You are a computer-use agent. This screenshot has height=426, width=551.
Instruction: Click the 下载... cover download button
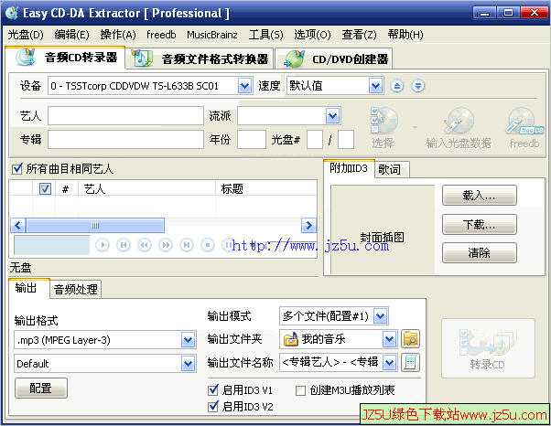click(x=479, y=224)
